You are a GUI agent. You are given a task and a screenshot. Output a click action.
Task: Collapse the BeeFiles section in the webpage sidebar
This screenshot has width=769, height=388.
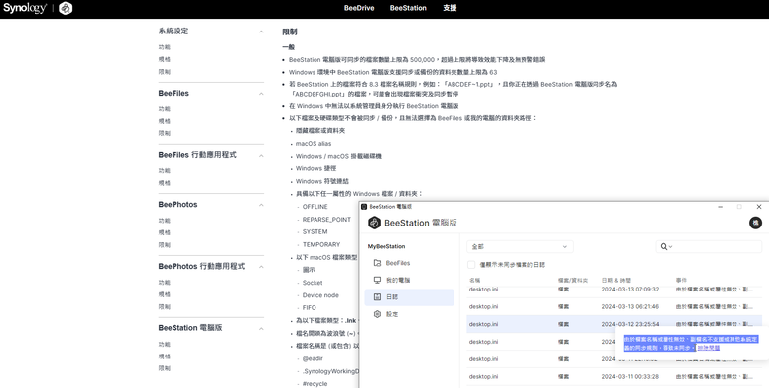click(x=261, y=94)
